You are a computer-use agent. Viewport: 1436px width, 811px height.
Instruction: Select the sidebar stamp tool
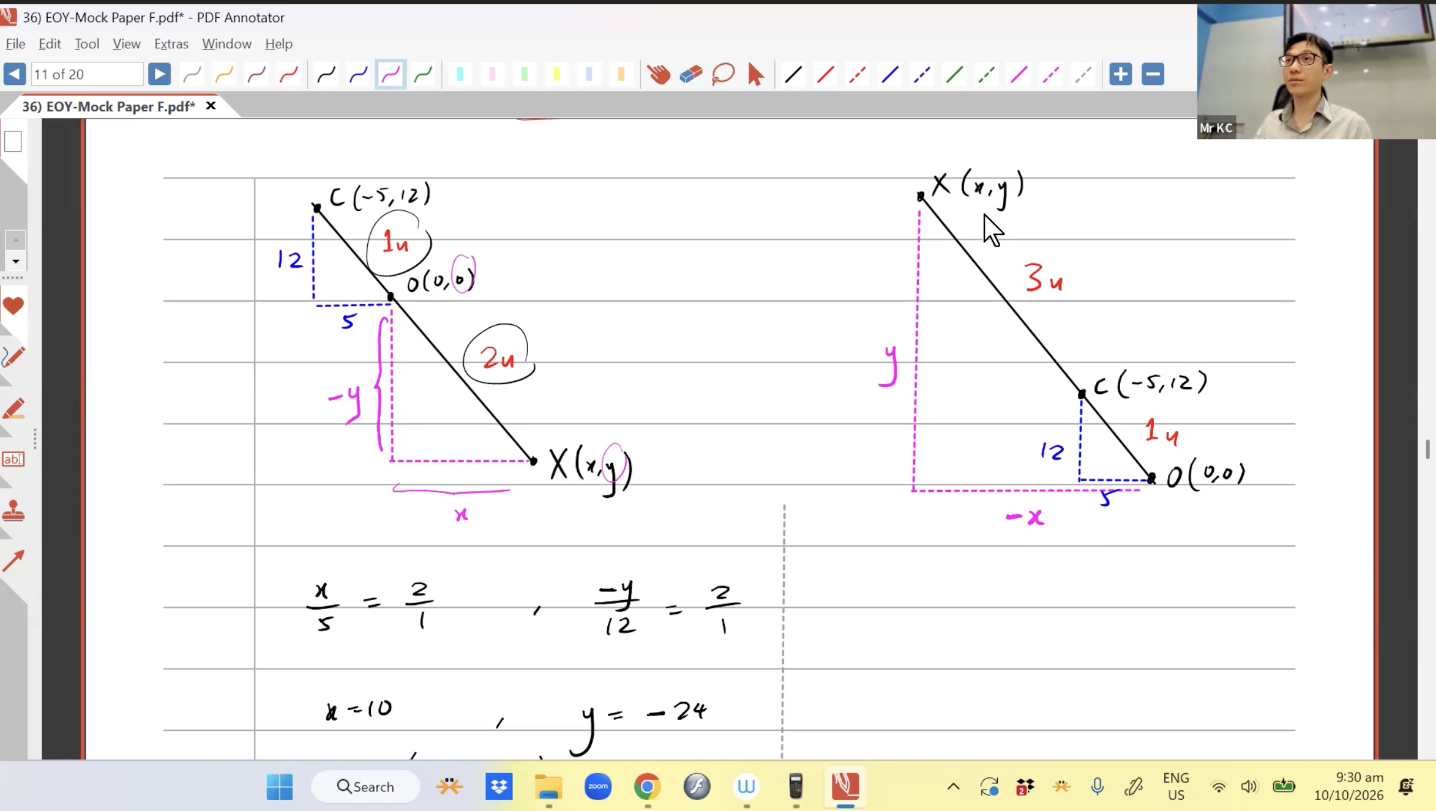(13, 511)
